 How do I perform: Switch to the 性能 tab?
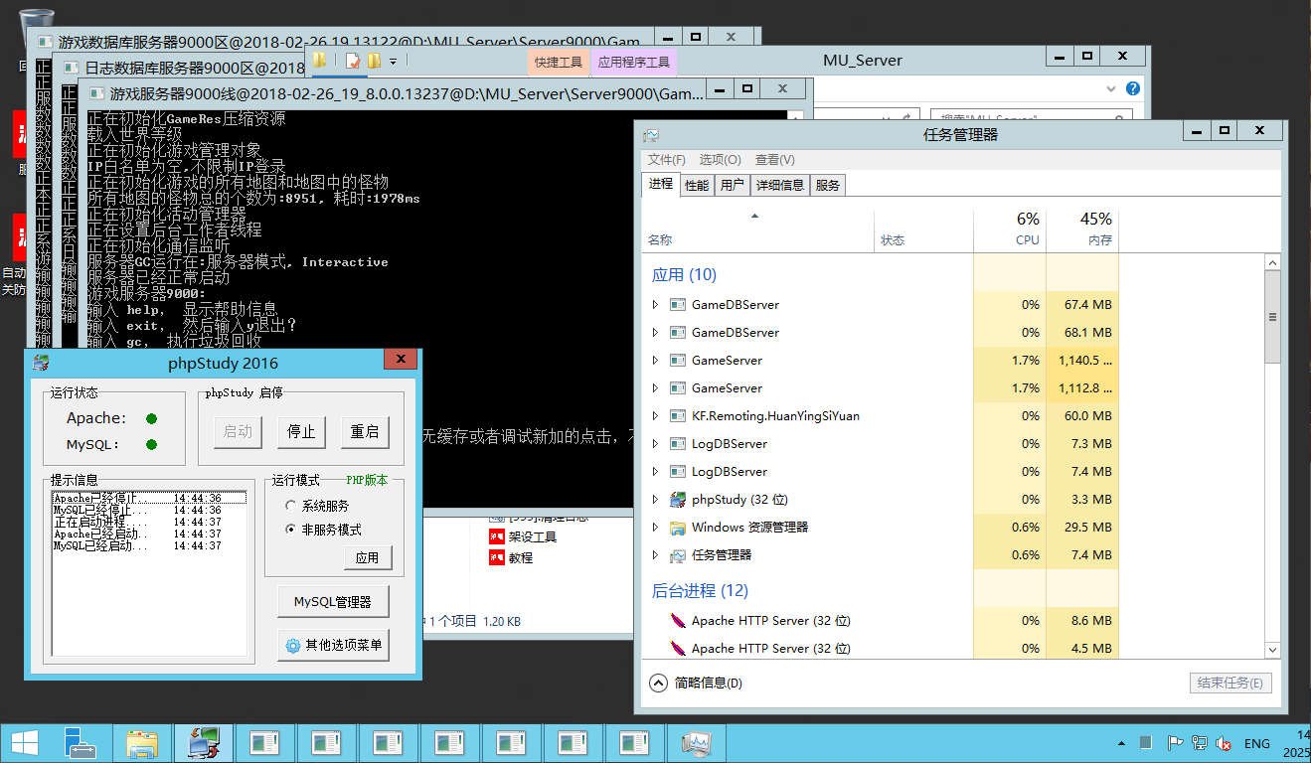[x=697, y=185]
